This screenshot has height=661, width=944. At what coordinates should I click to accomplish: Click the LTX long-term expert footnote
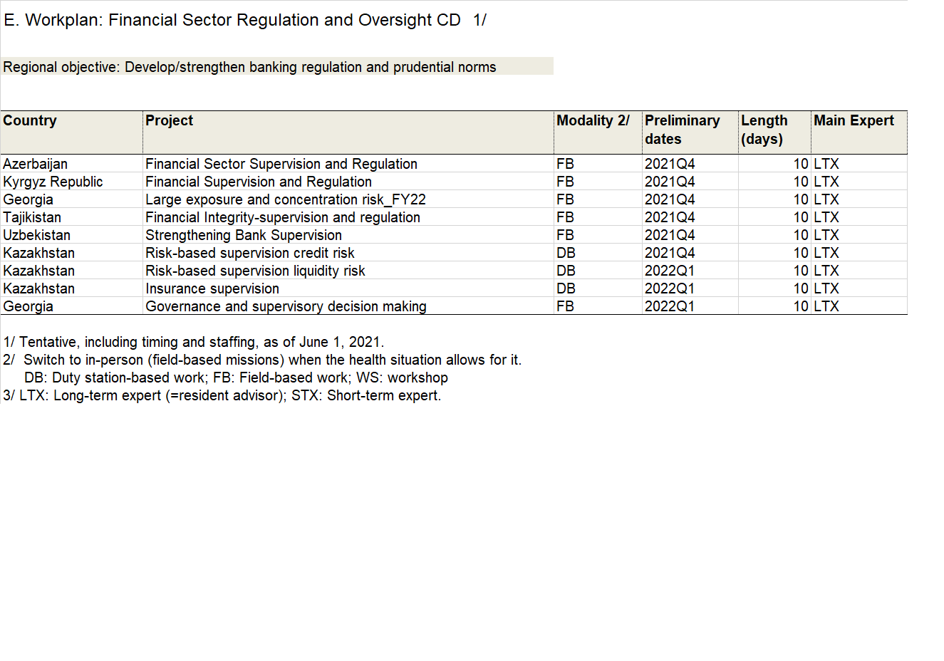coord(222,395)
